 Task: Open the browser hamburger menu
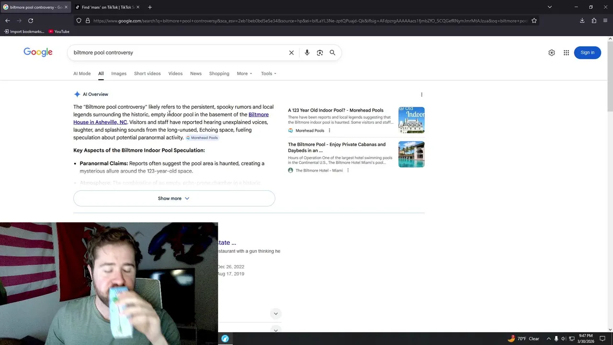[605, 21]
